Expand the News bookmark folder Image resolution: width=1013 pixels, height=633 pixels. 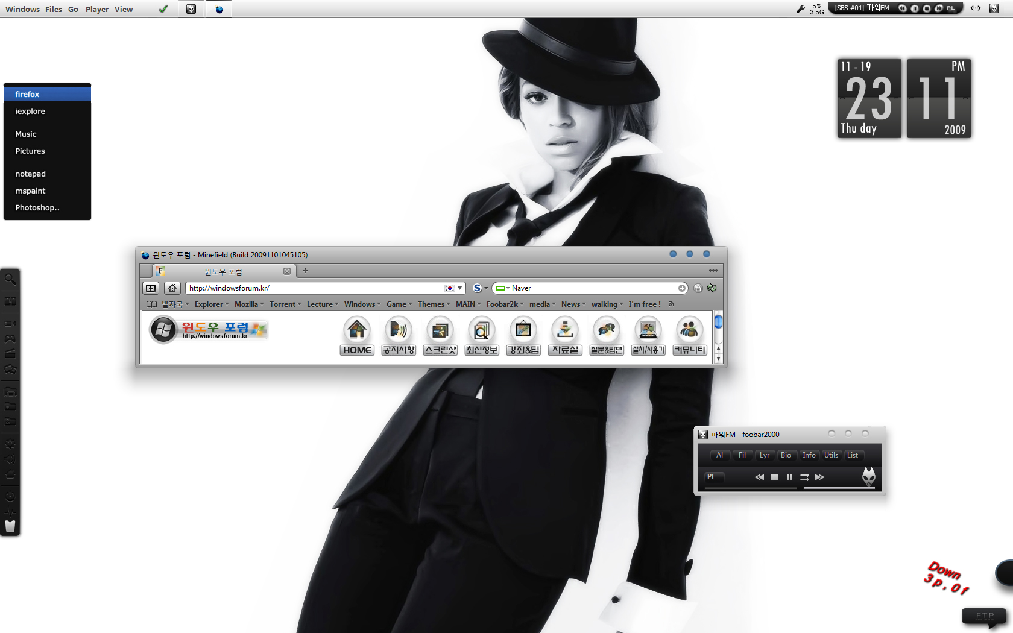573,304
